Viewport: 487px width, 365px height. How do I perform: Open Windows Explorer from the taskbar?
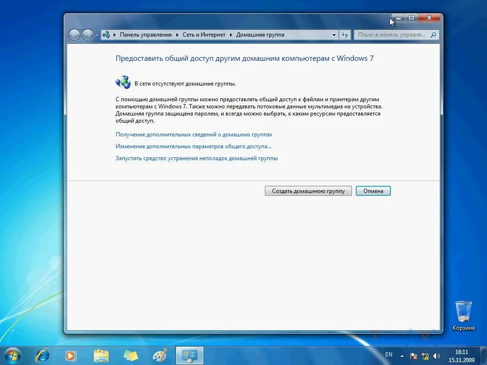coord(101,355)
